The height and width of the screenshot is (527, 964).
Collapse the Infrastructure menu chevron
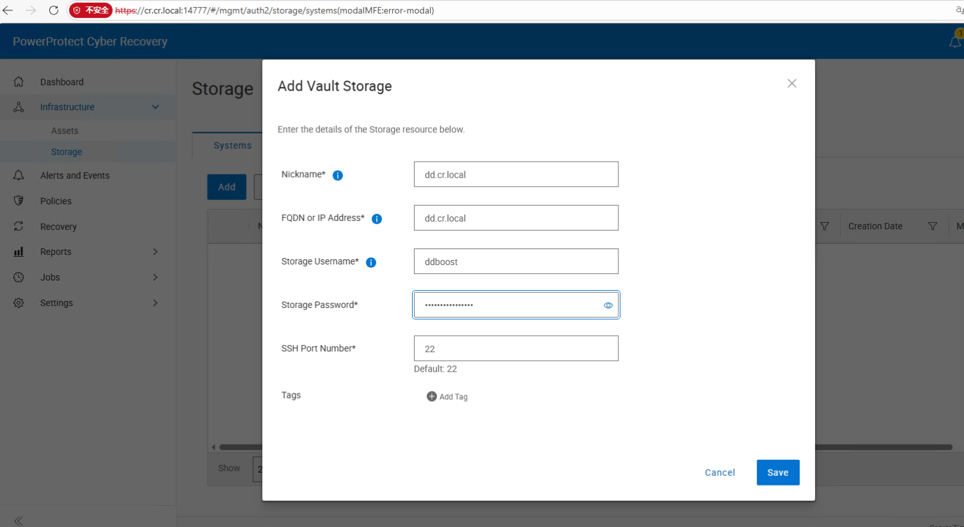pos(155,107)
